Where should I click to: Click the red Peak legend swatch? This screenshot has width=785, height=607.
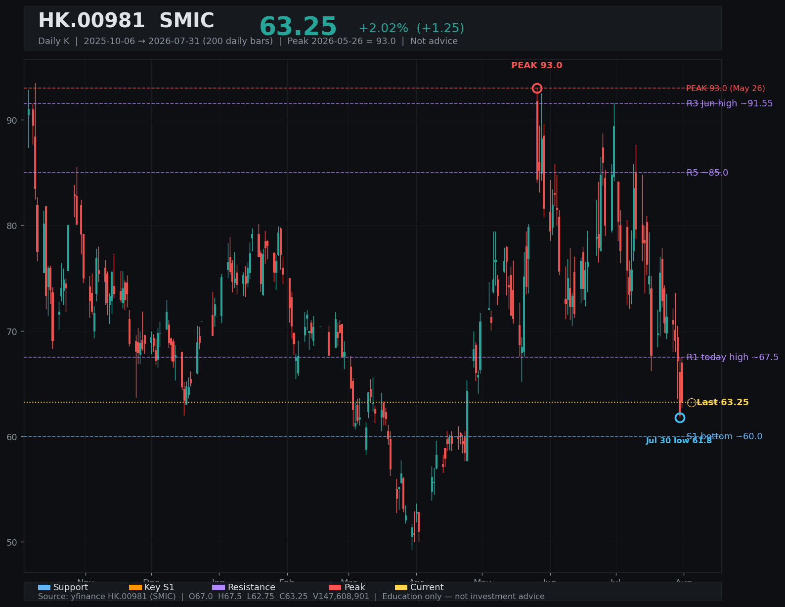[335, 587]
